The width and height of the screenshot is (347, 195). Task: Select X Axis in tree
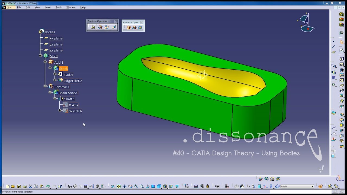[x=73, y=105]
